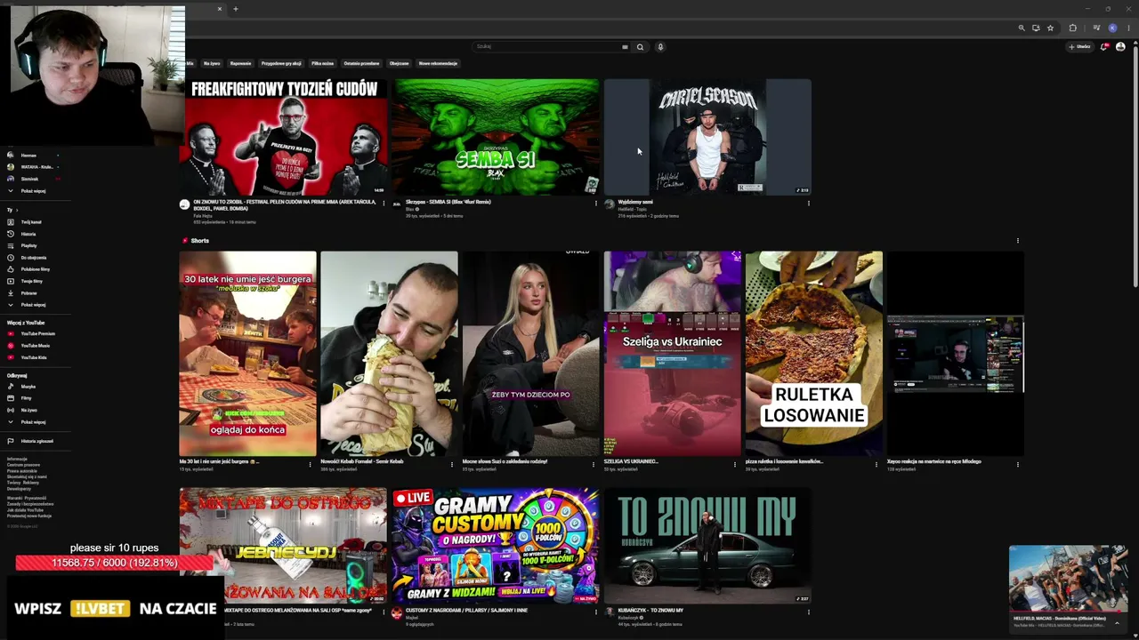
Task: Open Historia in the sidebar
Action: point(28,234)
